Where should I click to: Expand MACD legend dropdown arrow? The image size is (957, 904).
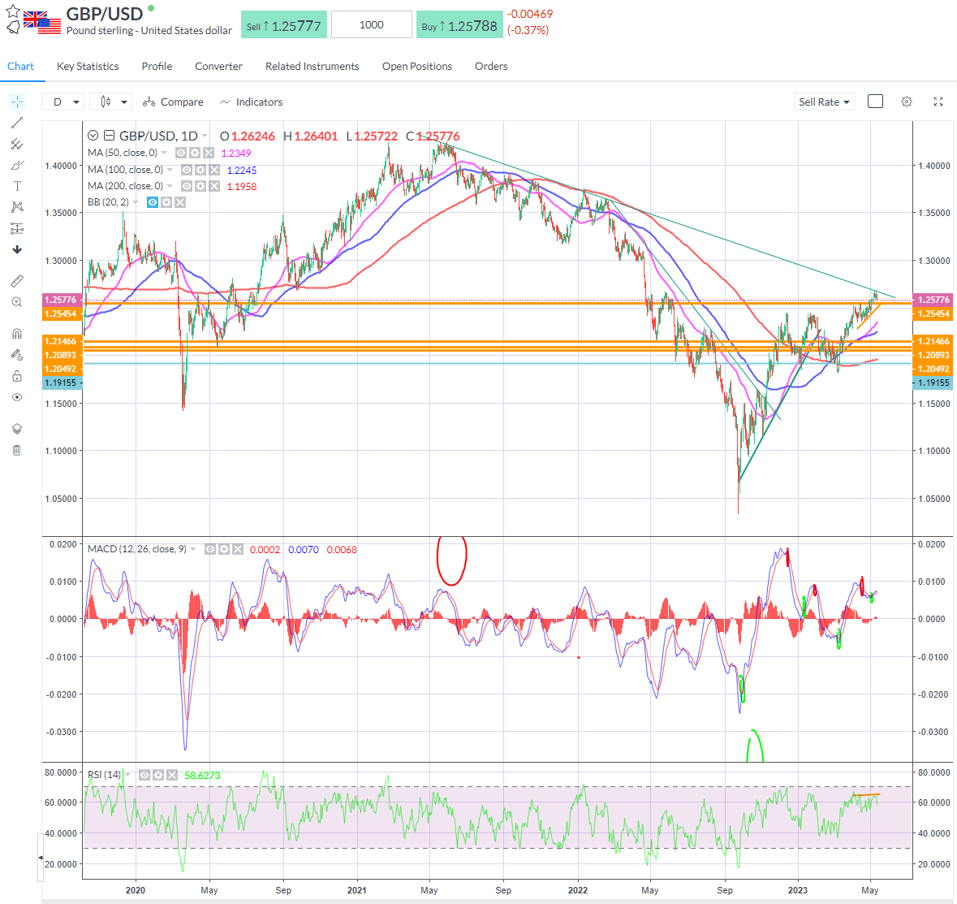coord(193,549)
